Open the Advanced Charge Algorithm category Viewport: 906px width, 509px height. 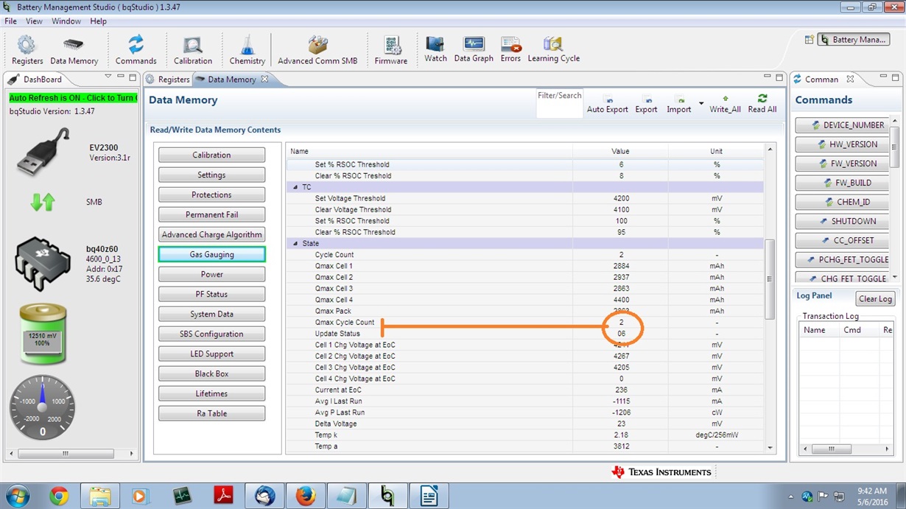[x=211, y=235]
